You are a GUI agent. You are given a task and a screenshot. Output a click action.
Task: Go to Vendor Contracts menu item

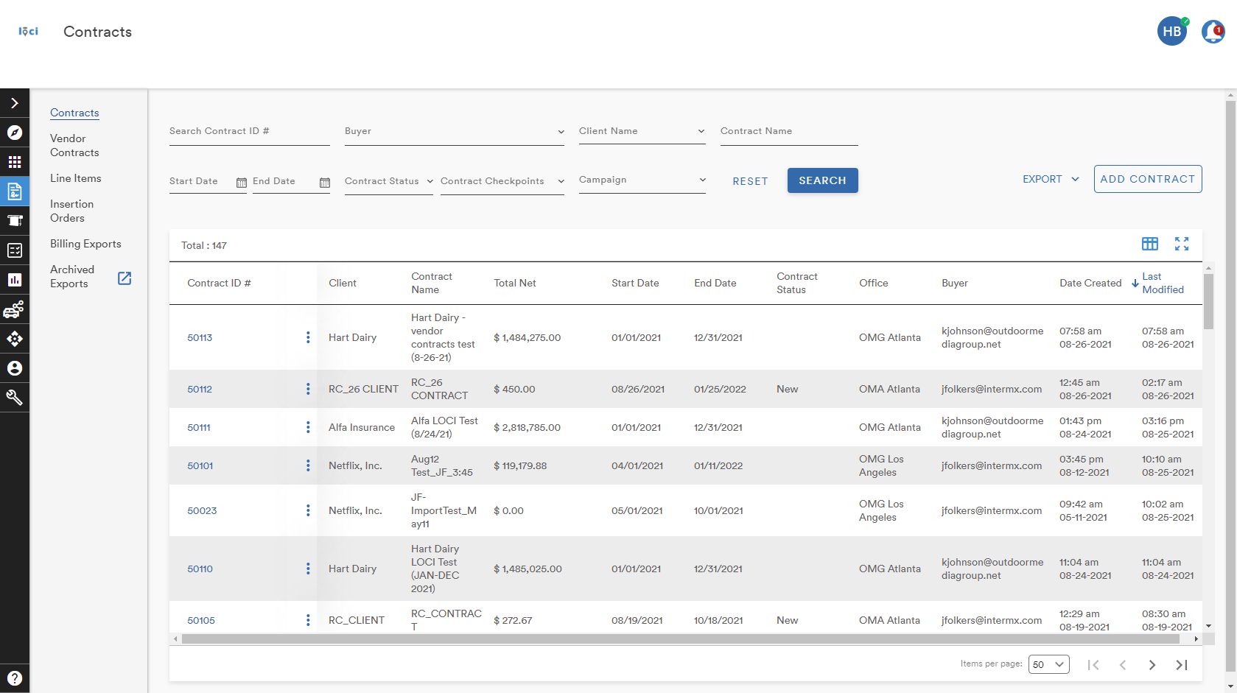[x=74, y=145]
